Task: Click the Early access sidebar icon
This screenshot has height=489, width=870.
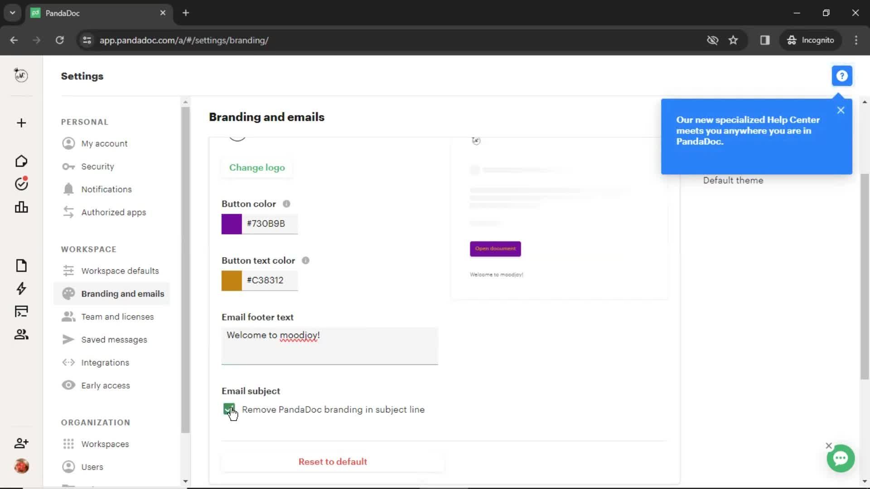Action: pos(68,385)
